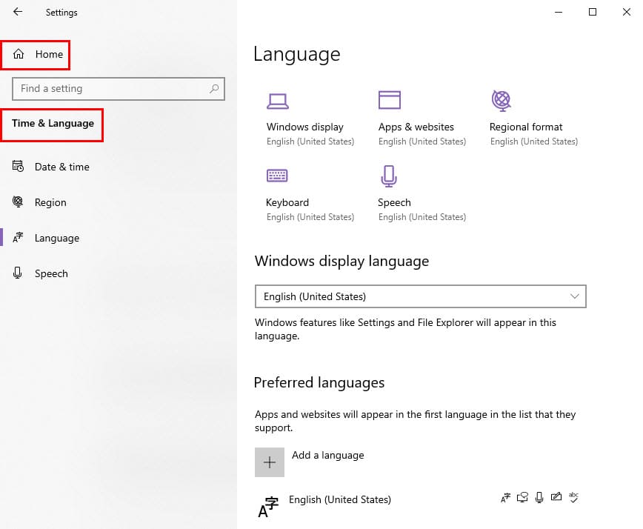Click the large microphone icon for Speech tile
Image resolution: width=643 pixels, height=529 pixels.
(389, 176)
